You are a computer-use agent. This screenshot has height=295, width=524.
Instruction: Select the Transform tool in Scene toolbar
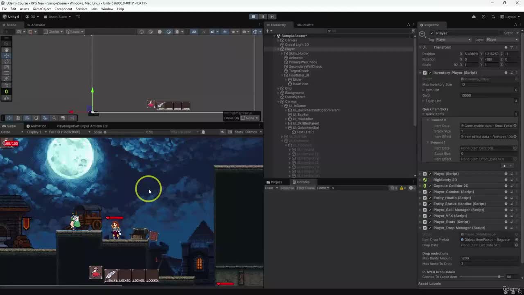(6, 78)
